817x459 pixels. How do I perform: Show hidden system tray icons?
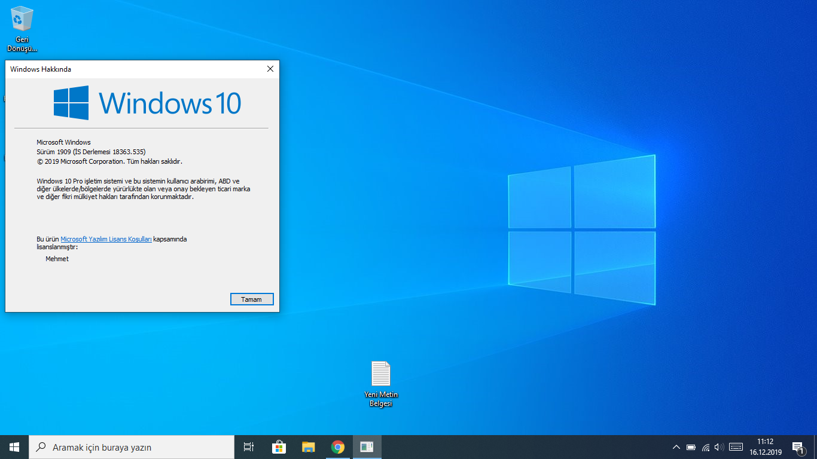coord(676,447)
